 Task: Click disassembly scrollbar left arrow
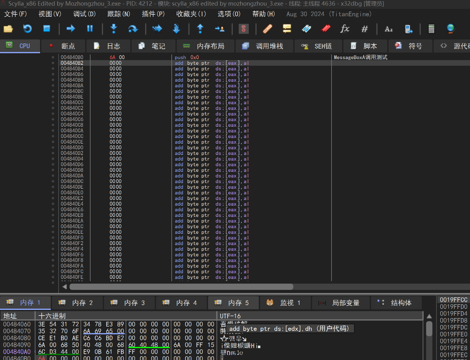click(x=65, y=287)
